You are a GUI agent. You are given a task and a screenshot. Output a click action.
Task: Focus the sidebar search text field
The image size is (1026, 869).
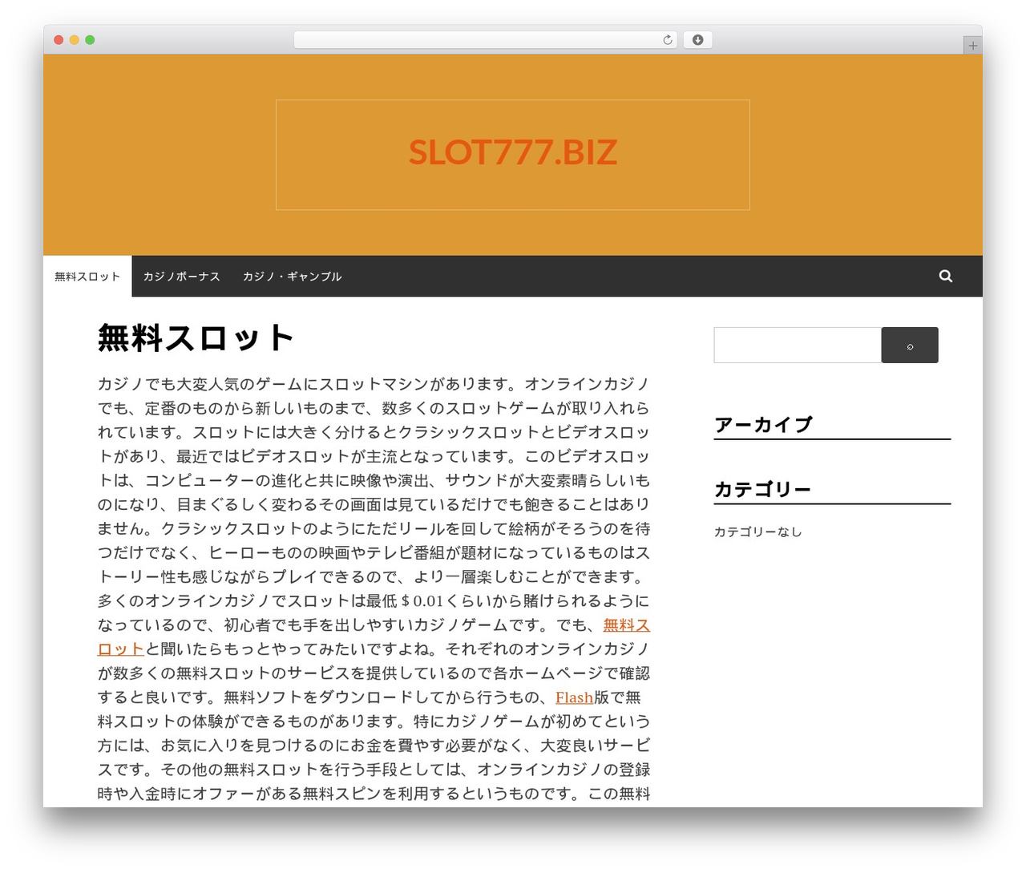pyautogui.click(x=798, y=346)
